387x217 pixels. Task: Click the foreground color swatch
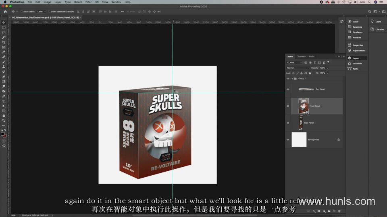pyautogui.click(x=2, y=134)
